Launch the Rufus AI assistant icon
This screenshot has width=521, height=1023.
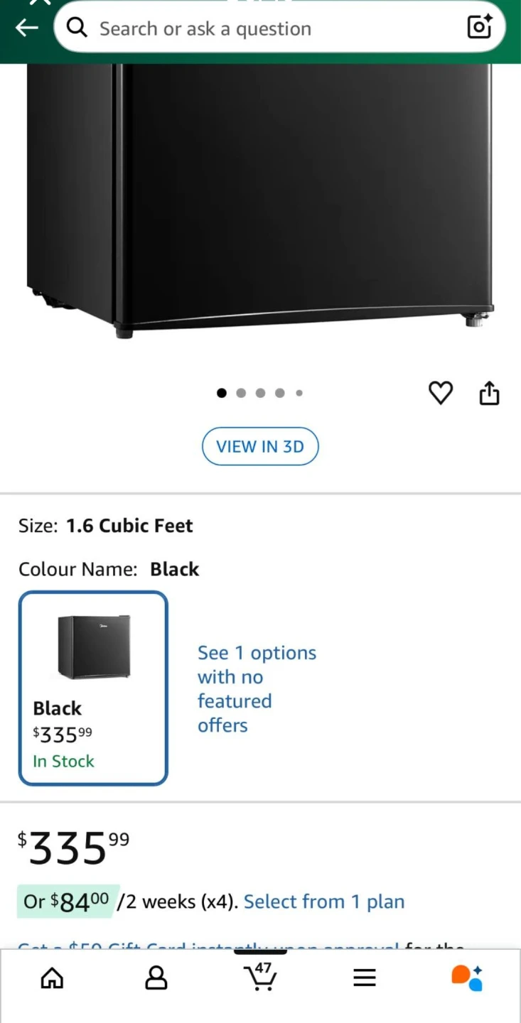pos(467,978)
